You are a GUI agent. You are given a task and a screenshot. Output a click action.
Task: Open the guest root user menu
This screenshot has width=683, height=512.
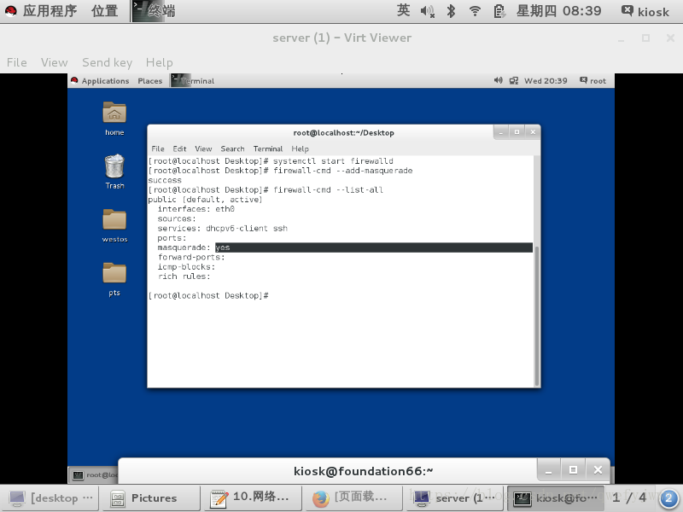[593, 80]
